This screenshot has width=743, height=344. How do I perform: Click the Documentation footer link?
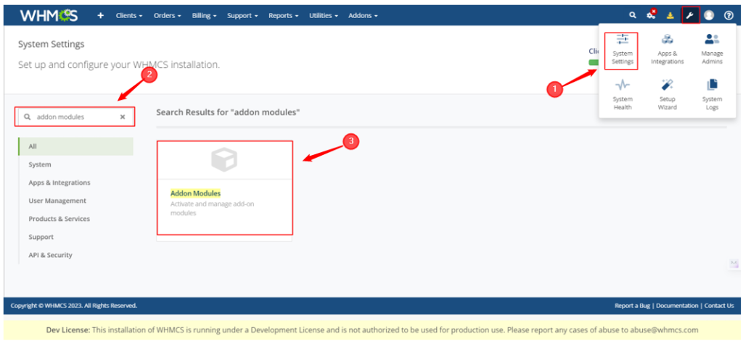coord(678,306)
